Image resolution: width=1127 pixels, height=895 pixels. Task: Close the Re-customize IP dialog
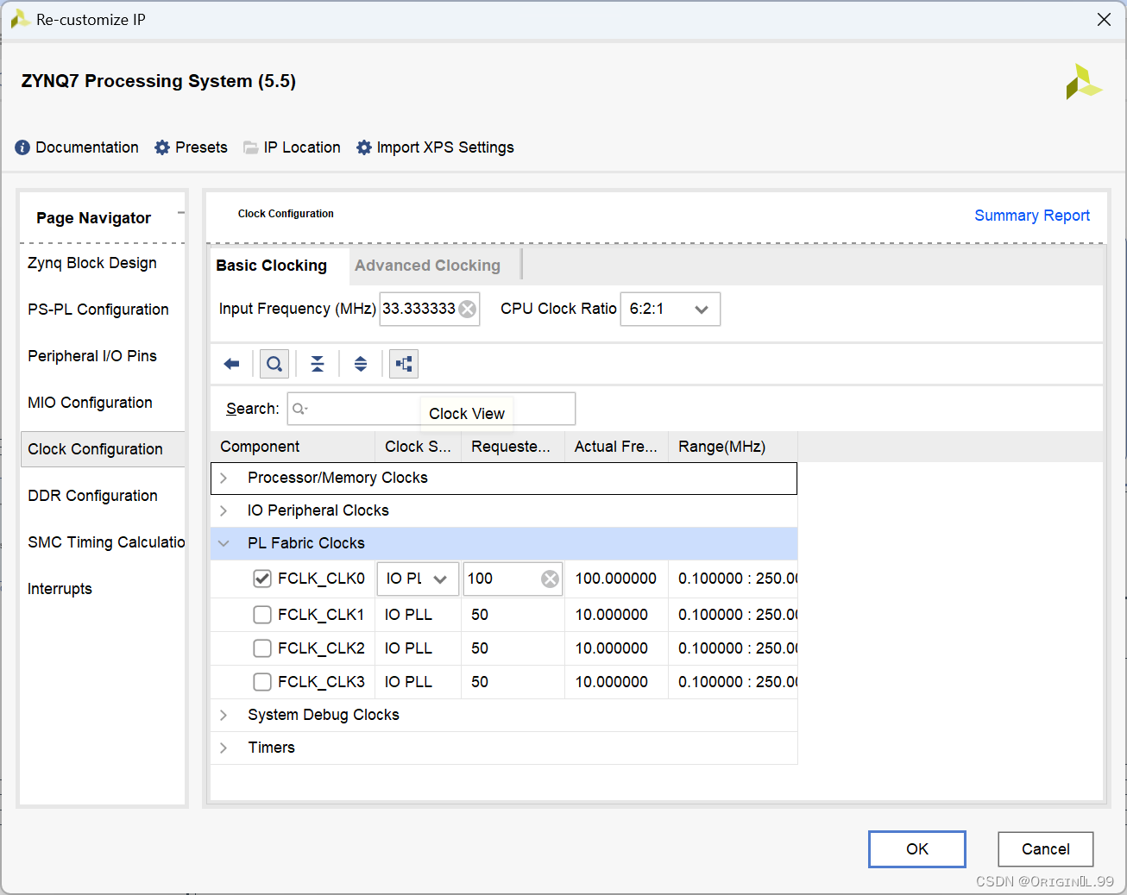pos(1104,19)
